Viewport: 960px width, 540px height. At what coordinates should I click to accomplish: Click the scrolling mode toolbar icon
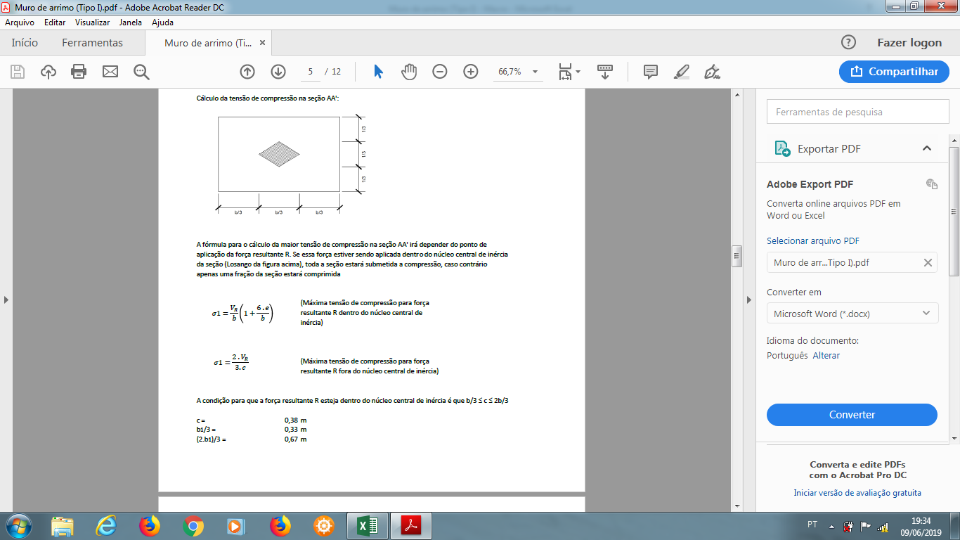click(x=605, y=72)
